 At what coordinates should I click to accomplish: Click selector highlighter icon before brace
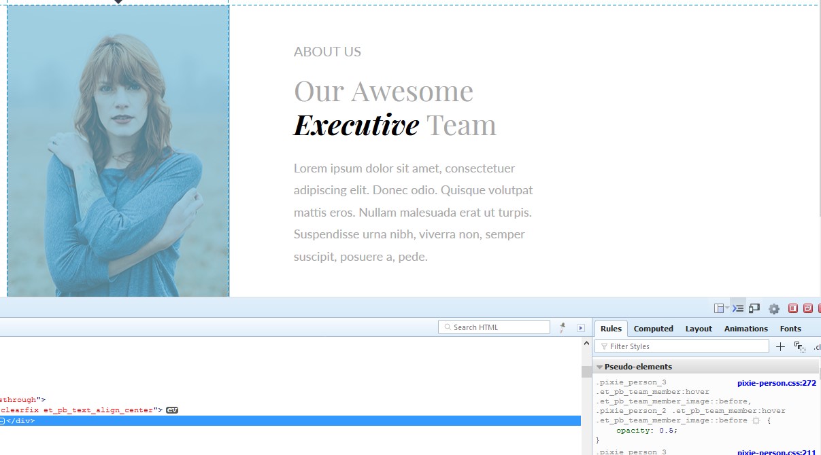(x=756, y=421)
